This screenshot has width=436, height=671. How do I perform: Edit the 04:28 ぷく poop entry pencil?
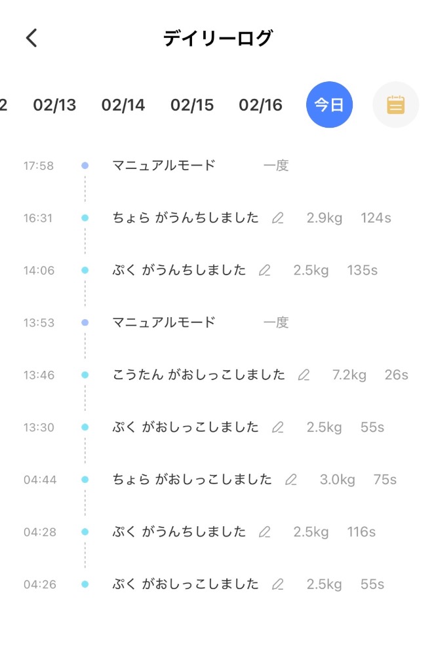[265, 532]
